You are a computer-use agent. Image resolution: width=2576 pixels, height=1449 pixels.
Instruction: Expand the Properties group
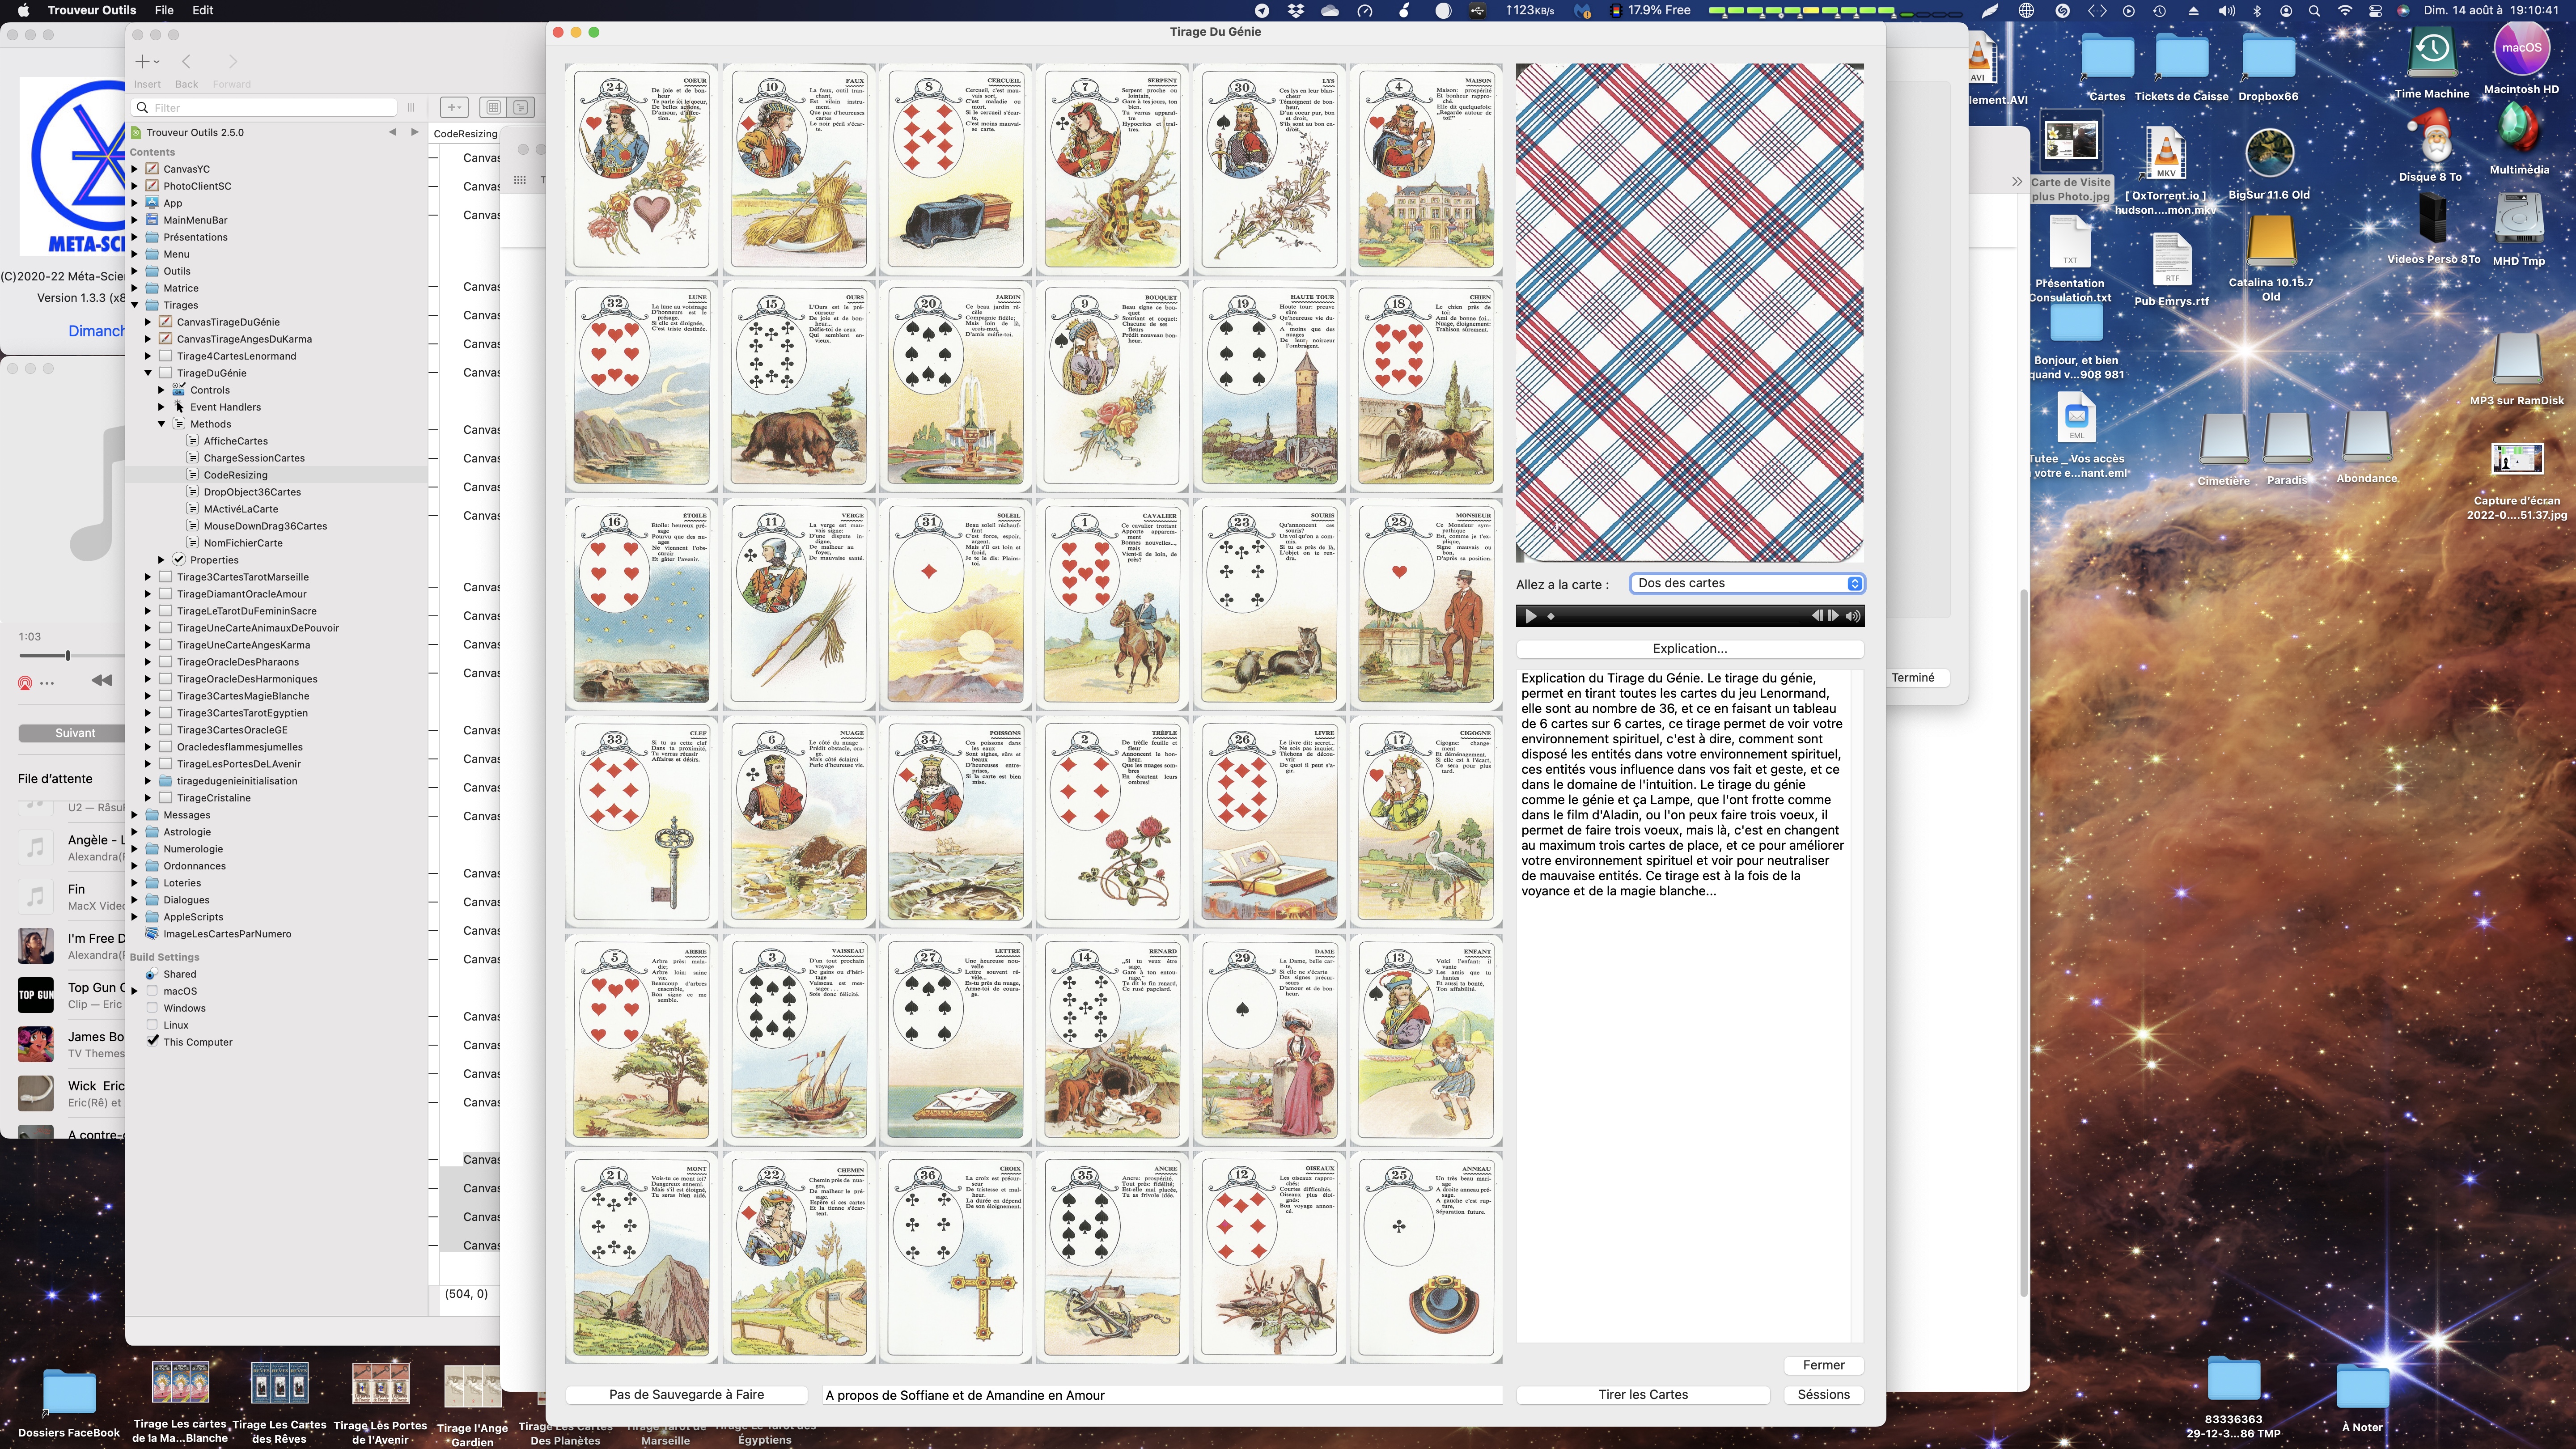point(161,560)
